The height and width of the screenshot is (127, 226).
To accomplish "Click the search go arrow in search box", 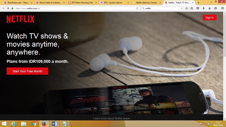I will tap(181, 8).
